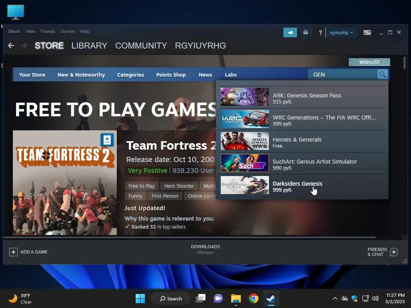Click the vertical scrollbar of the store page
411x308 pixels.
click(405, 63)
